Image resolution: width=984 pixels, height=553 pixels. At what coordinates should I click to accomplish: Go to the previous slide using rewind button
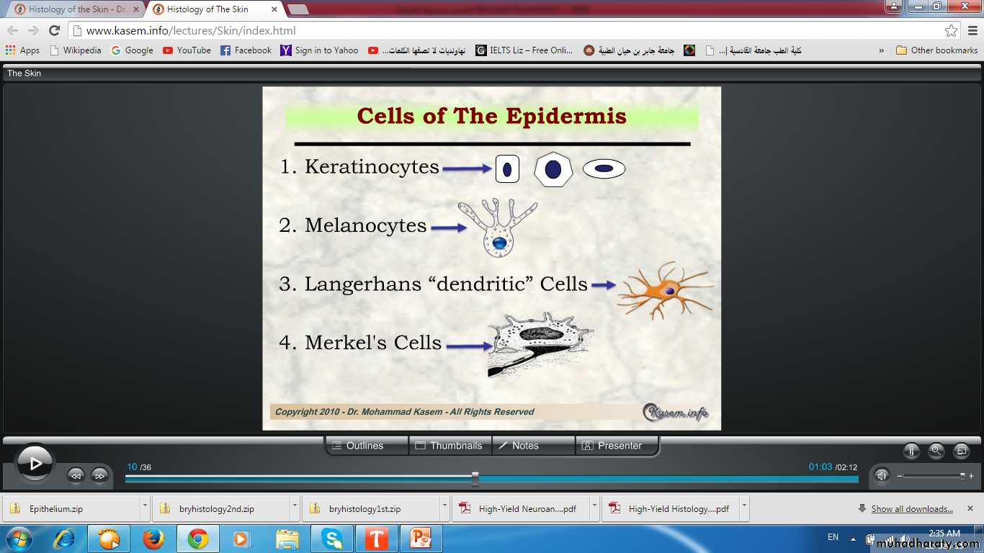(x=76, y=475)
